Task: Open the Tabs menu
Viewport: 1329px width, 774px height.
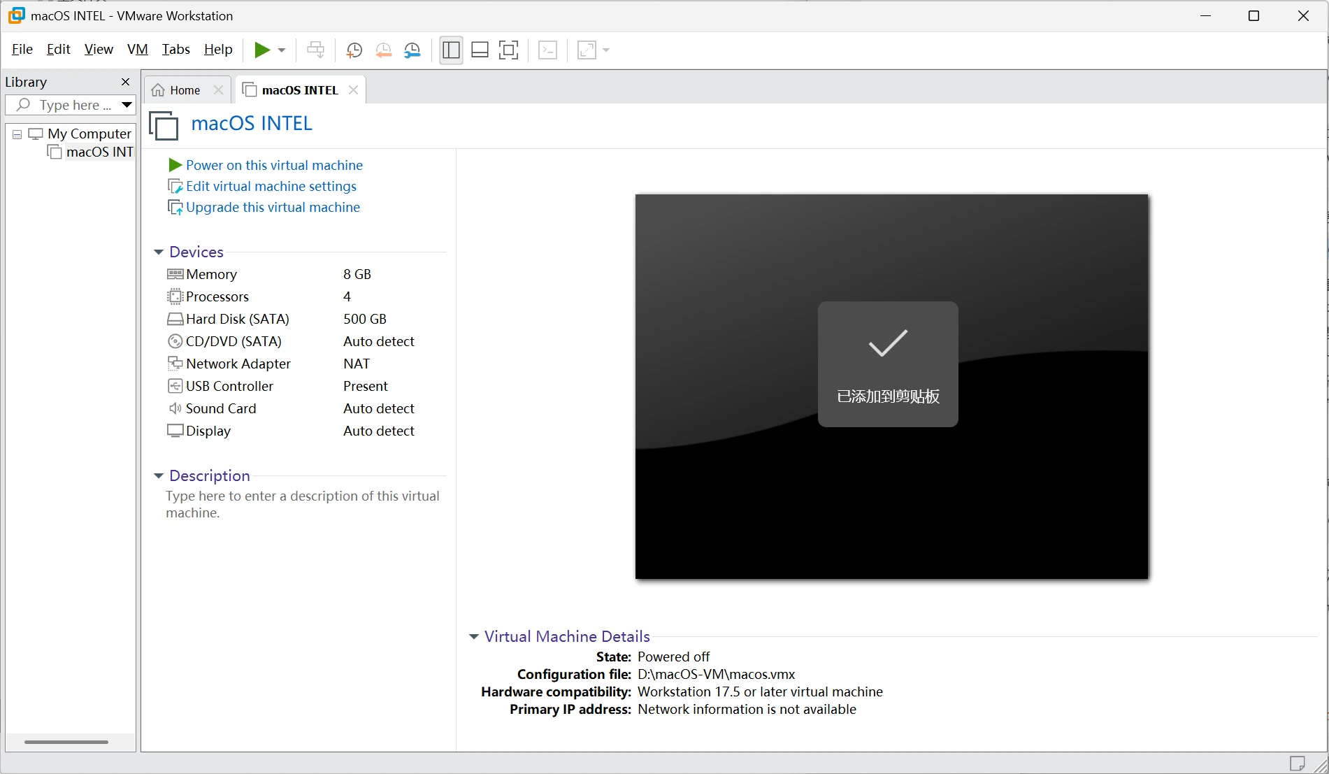Action: click(x=176, y=49)
